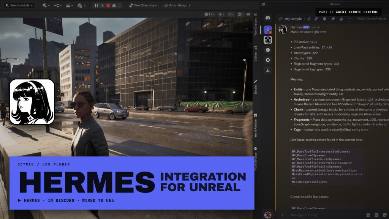The image size is (389, 219).
Task: Click the message input field at bottom
Action: pos(326,215)
